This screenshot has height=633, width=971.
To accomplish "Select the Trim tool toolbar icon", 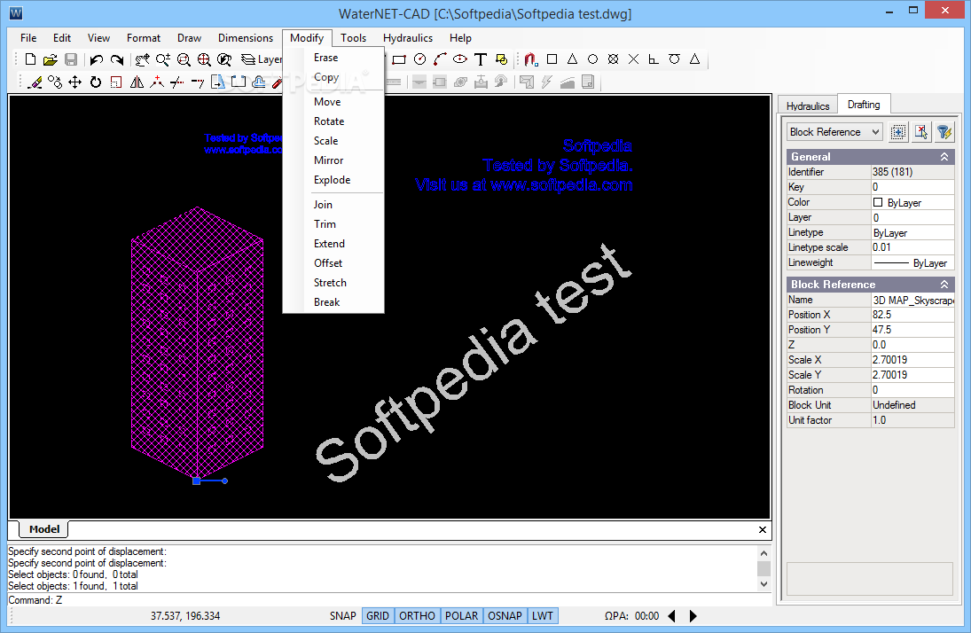I will [177, 82].
